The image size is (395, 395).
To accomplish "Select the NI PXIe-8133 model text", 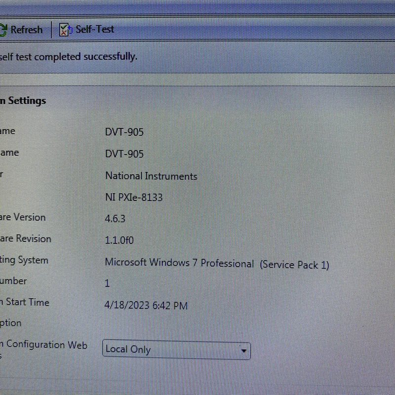I will click(x=135, y=197).
